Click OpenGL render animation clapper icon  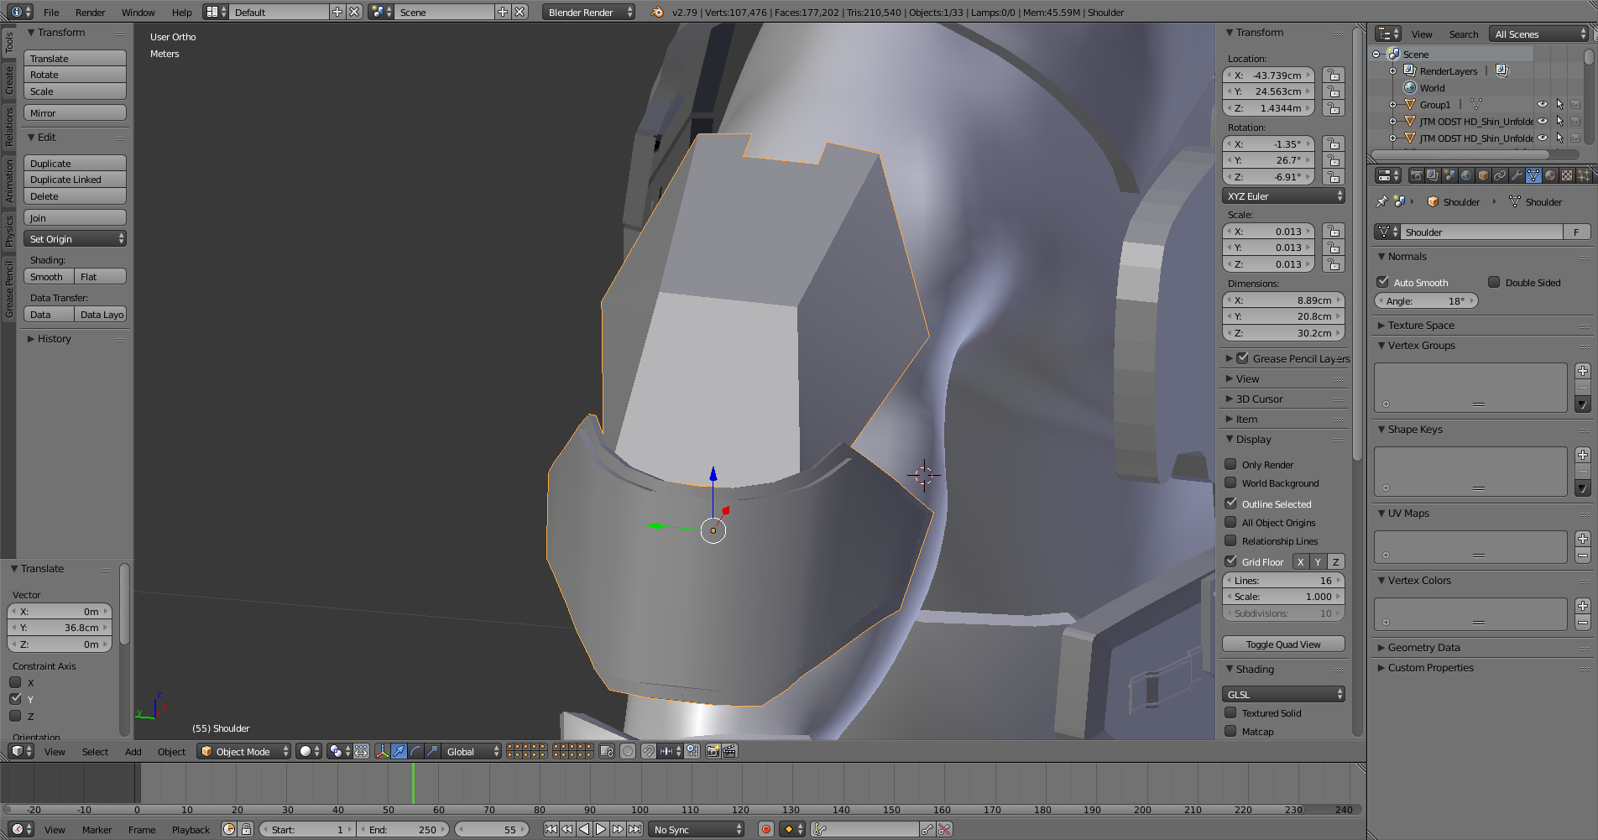(x=729, y=751)
